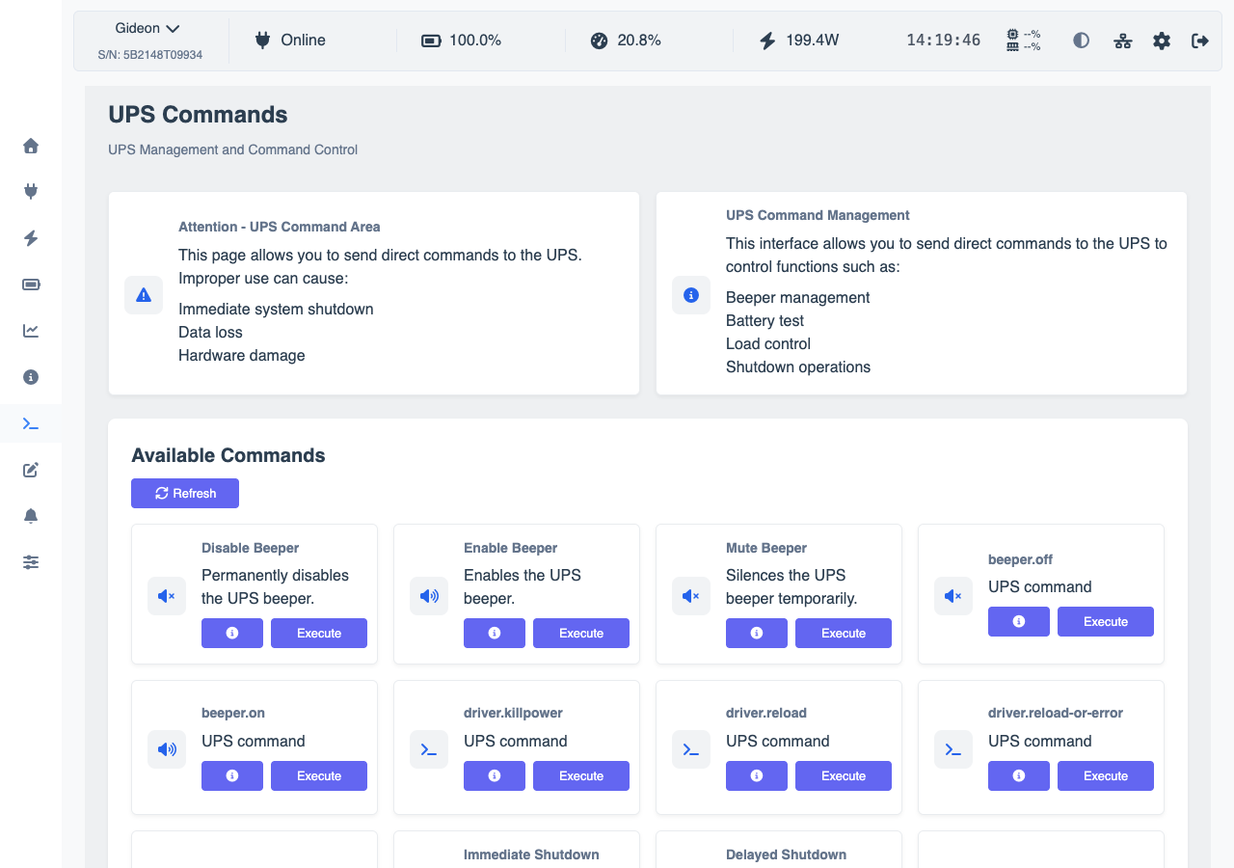
Task: Execute the driver.reload command
Action: [844, 775]
